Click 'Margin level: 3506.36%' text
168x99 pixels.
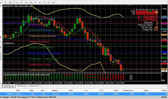(47, 97)
